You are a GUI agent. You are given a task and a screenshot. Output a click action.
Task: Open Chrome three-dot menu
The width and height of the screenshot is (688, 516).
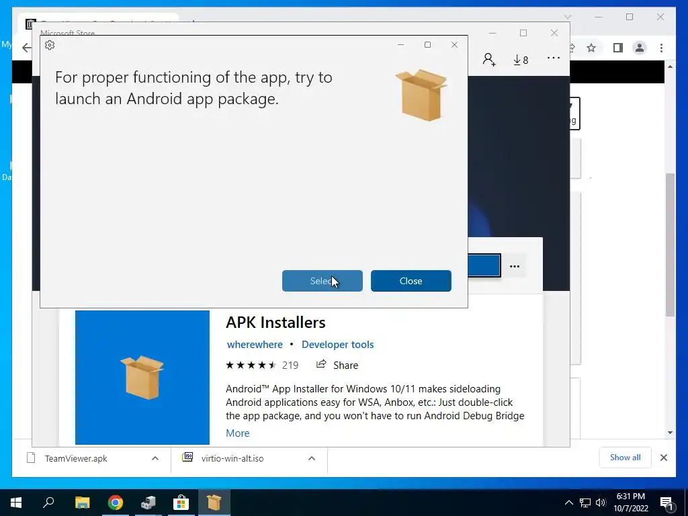[661, 48]
